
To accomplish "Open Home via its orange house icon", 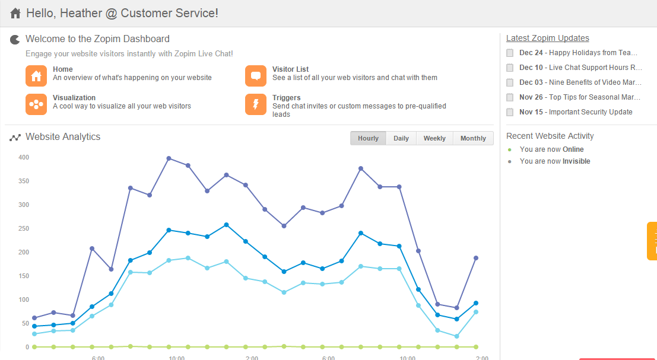I will coord(36,76).
